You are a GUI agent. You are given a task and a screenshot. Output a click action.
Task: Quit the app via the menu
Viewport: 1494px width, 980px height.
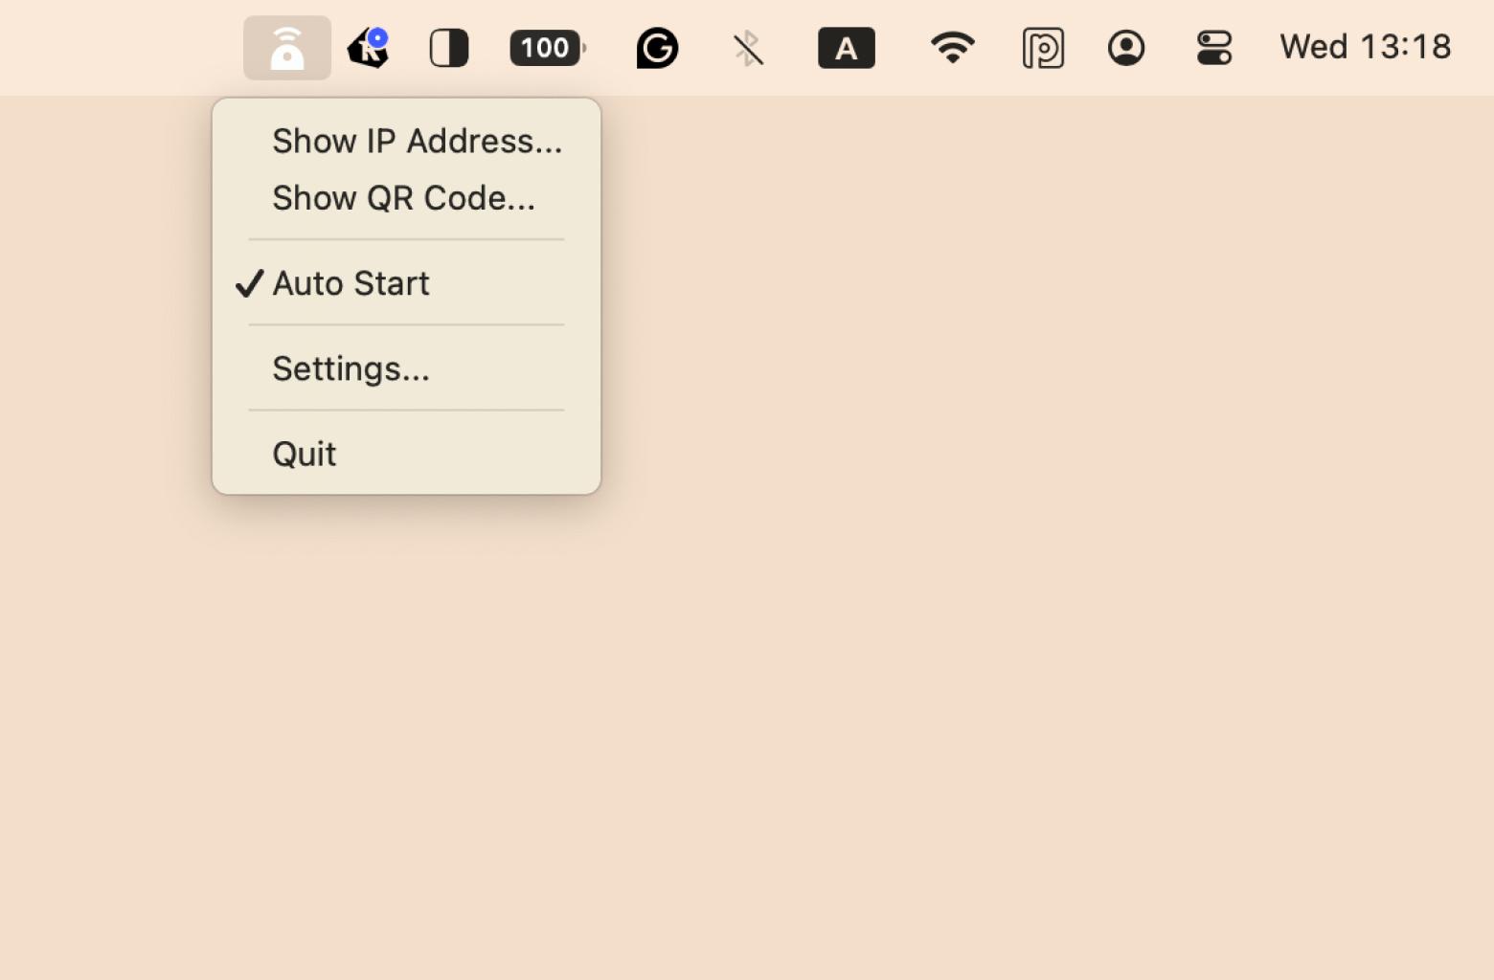(305, 454)
